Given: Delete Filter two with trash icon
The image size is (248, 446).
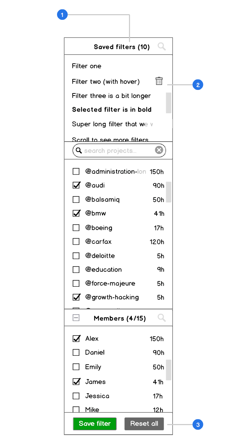Looking at the screenshot, I should pyautogui.click(x=159, y=81).
